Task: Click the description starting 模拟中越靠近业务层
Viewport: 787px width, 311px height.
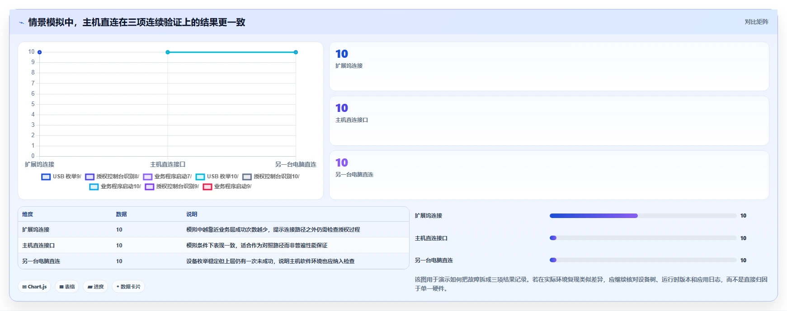Action: (x=273, y=230)
